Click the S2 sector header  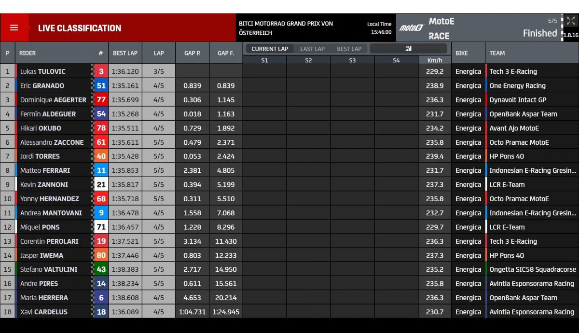pos(308,60)
